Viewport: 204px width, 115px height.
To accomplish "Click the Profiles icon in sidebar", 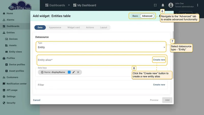I will [4, 58].
